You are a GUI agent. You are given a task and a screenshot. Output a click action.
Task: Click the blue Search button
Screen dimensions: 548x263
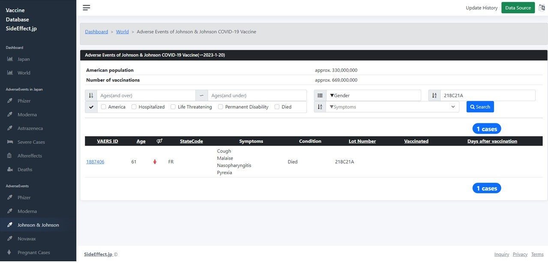click(x=480, y=107)
